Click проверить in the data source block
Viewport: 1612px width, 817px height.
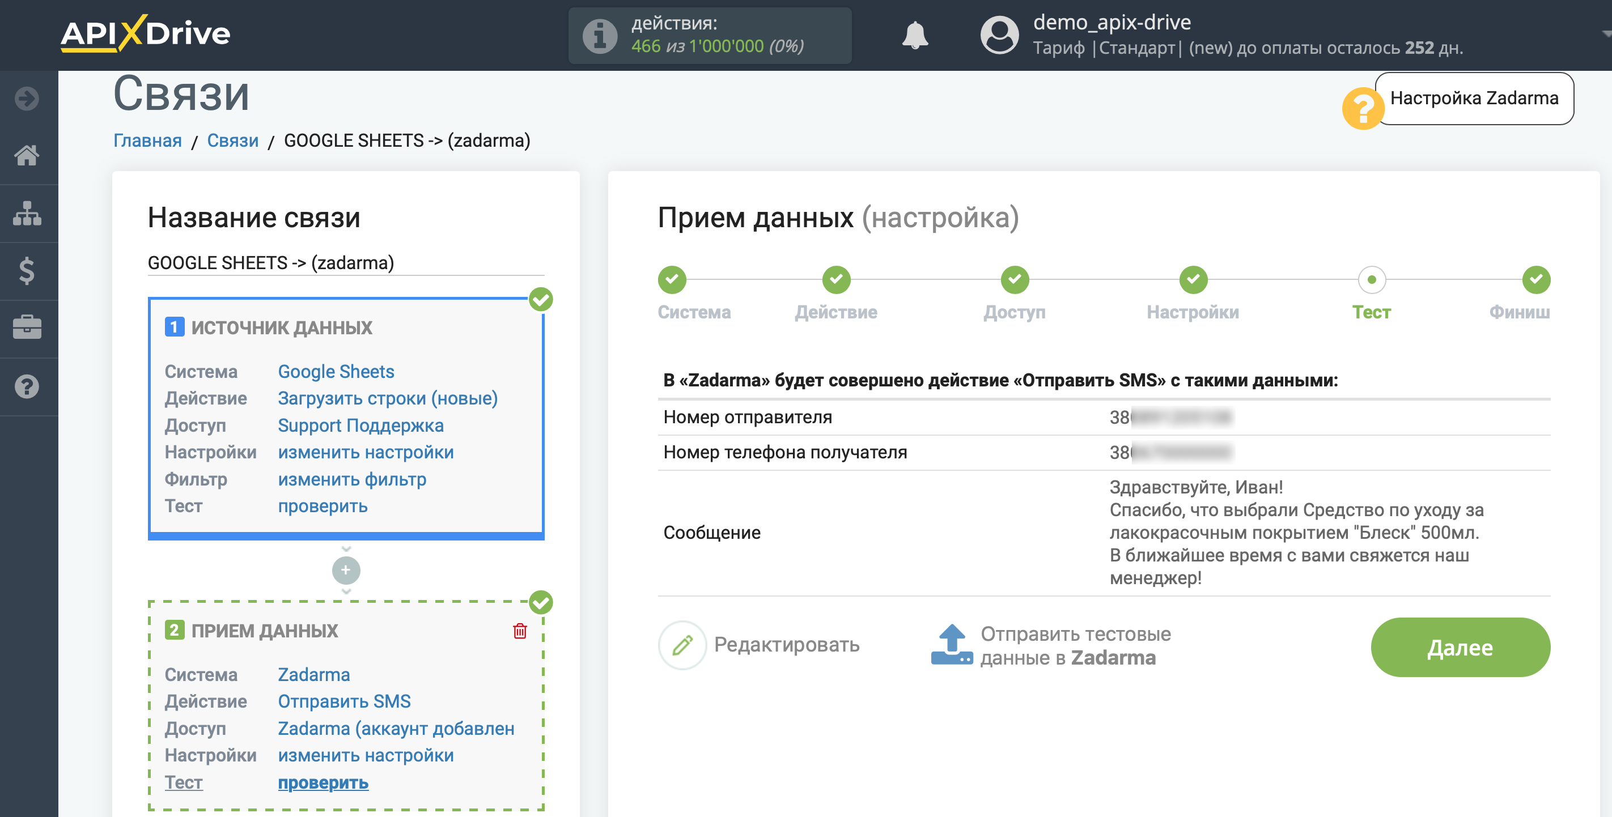(323, 506)
